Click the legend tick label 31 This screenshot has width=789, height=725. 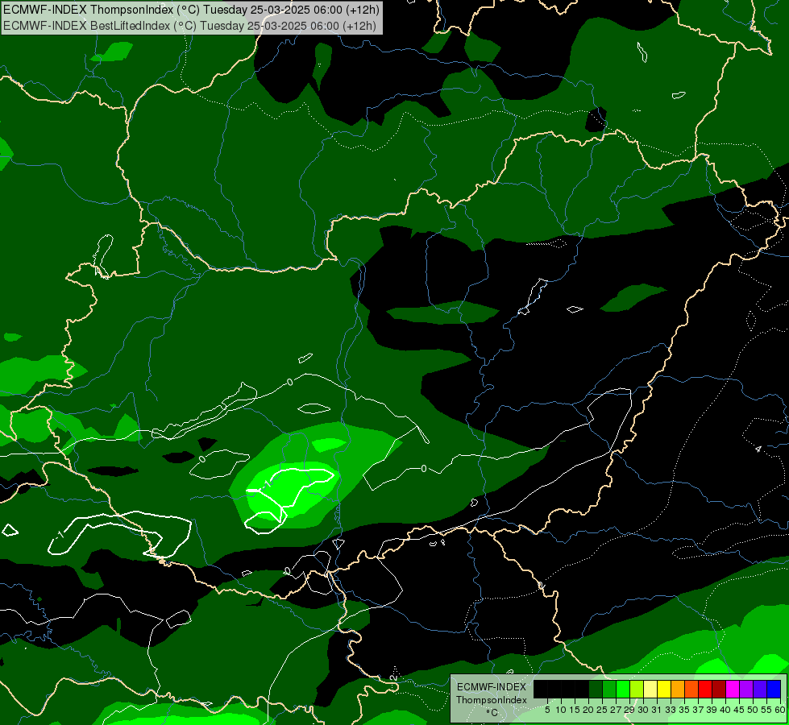[657, 710]
